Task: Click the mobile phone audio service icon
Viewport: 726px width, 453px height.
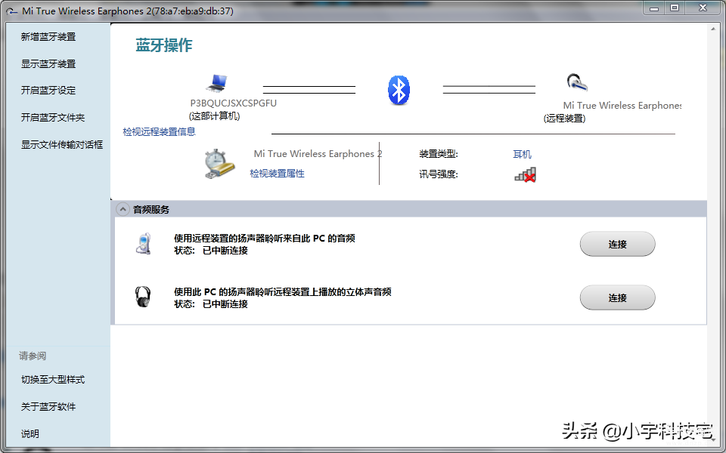Action: tap(144, 244)
